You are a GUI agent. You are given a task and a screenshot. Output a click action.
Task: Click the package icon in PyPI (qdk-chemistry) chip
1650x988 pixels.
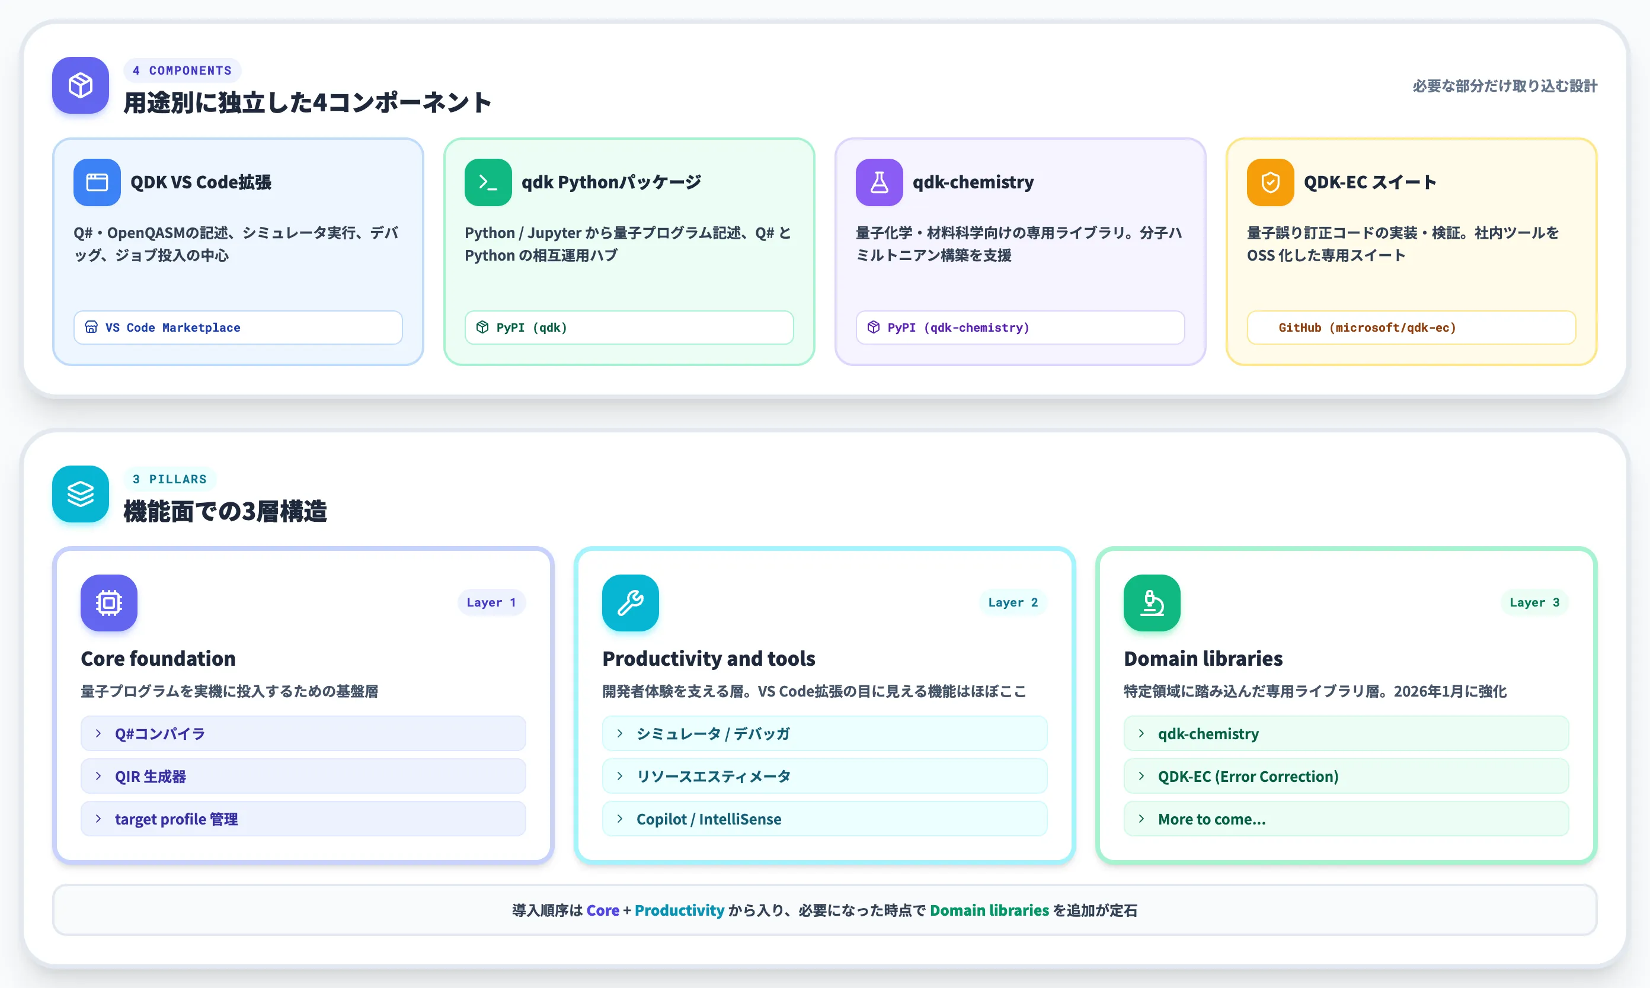(x=873, y=327)
